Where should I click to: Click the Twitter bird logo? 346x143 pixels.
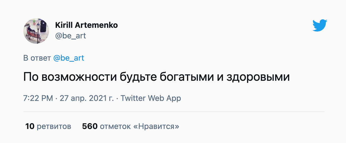(x=320, y=25)
